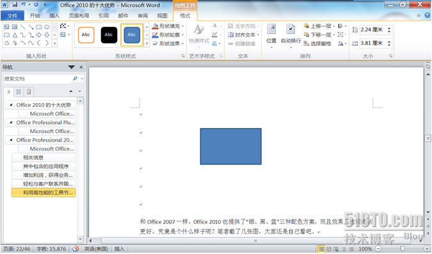Close the navigation pane
Screen dimensions: 432x254
coord(81,67)
